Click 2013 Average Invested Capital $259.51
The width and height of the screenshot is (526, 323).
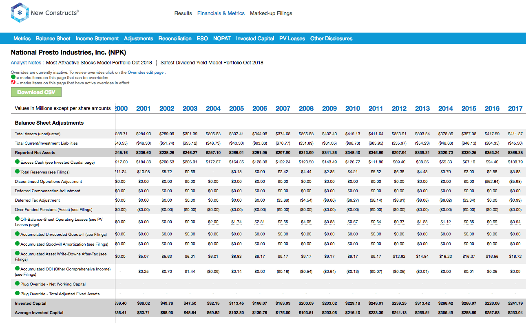422,313
